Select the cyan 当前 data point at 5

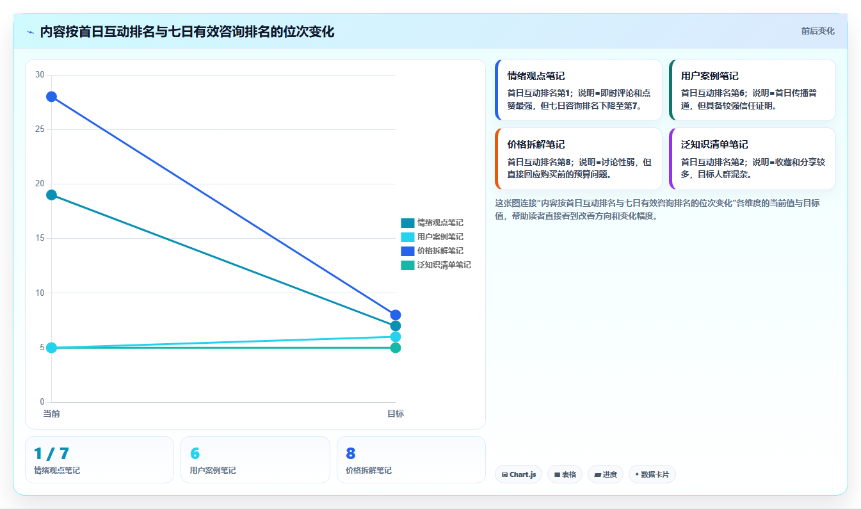point(51,348)
